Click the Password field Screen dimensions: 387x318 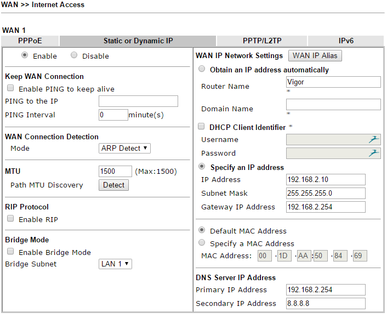[x=333, y=154]
